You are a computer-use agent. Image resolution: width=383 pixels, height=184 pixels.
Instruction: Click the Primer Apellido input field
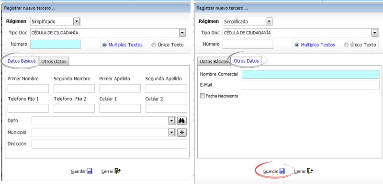pyautogui.click(x=120, y=88)
